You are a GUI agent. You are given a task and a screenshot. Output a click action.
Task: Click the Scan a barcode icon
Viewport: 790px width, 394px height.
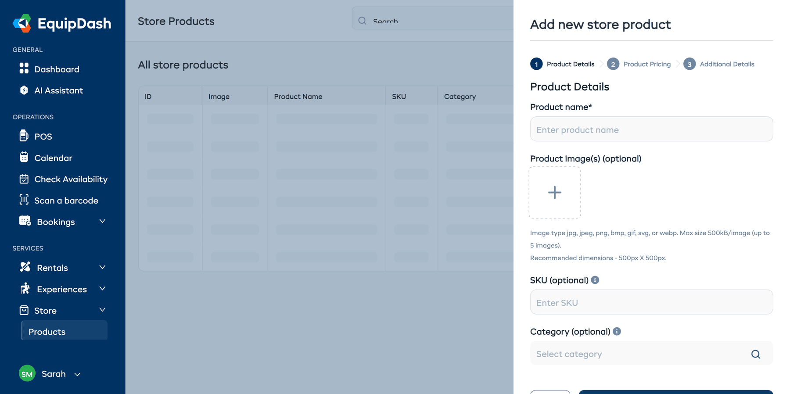point(24,200)
